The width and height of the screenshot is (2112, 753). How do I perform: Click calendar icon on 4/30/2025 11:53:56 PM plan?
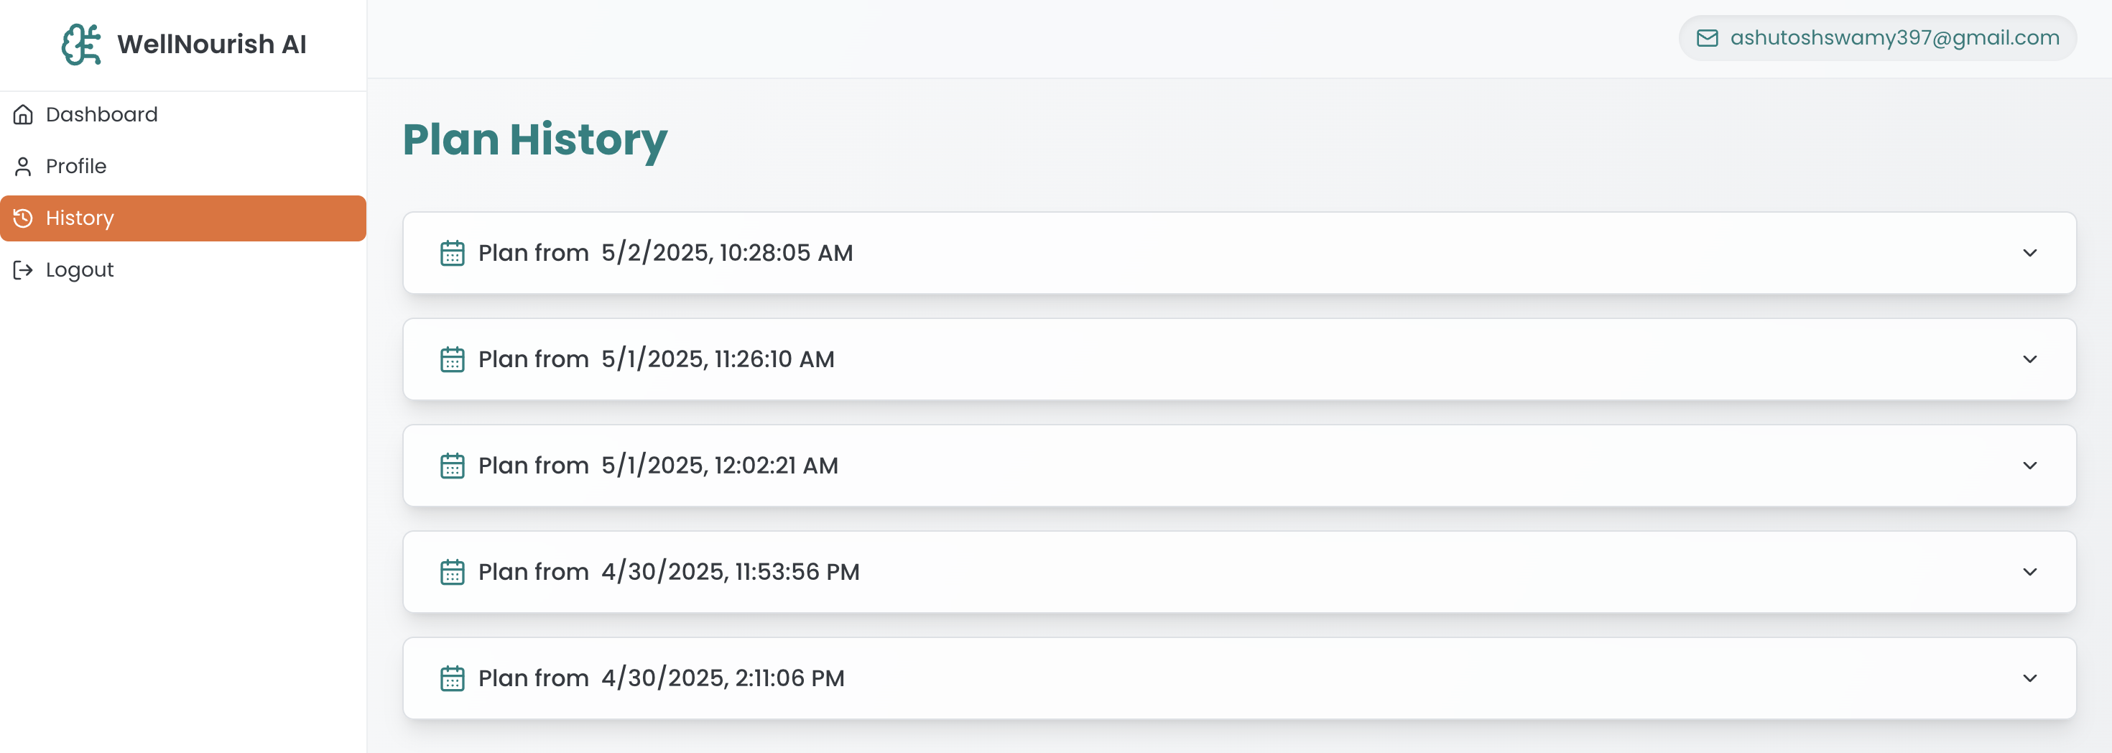[x=453, y=572]
